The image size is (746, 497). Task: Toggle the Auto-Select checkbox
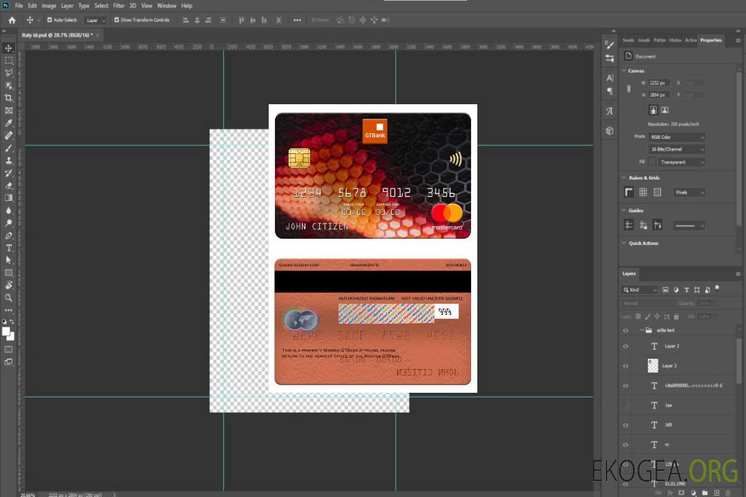coord(50,20)
